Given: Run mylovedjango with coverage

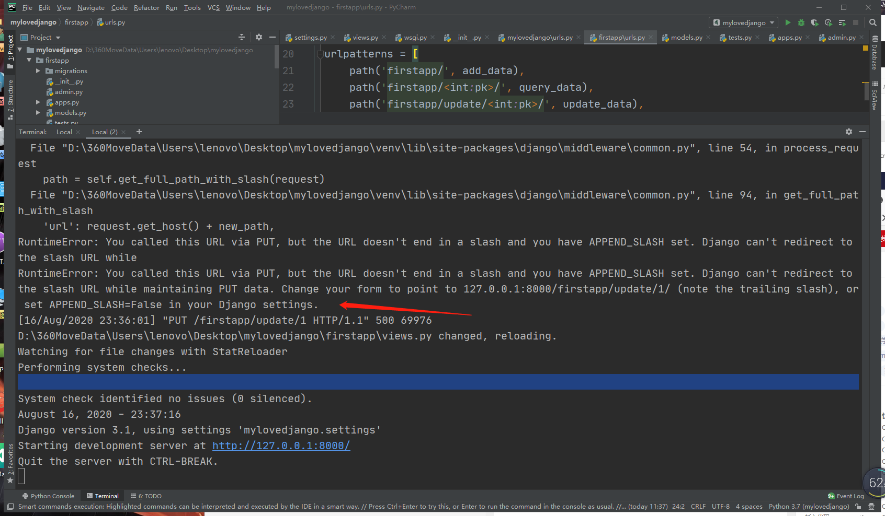Looking at the screenshot, I should (x=814, y=22).
